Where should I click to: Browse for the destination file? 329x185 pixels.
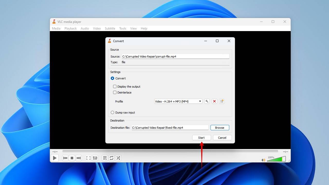tap(220, 128)
